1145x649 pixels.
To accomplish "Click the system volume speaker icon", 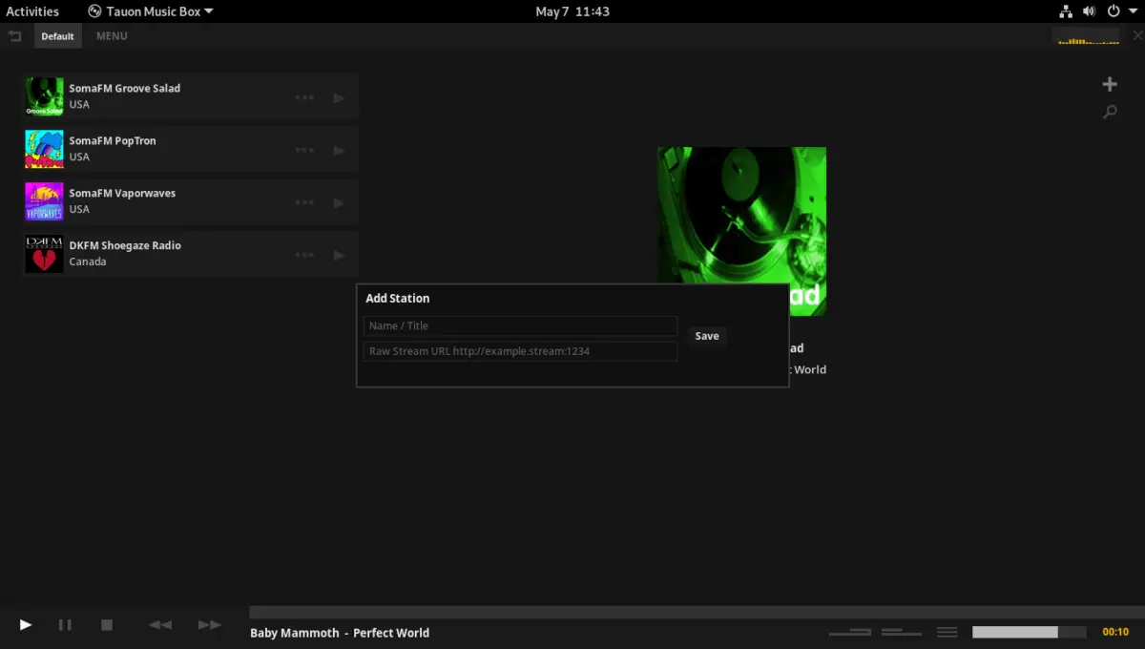I will [1090, 11].
